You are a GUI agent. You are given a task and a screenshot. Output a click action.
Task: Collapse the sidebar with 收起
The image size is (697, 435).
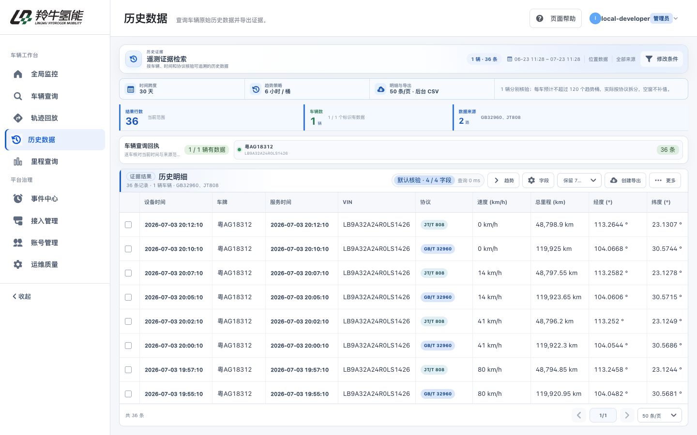pos(22,296)
